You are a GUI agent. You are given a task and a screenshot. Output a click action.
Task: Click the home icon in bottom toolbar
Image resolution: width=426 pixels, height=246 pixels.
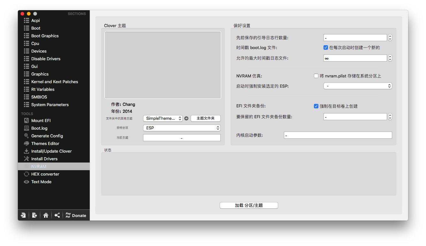46,215
